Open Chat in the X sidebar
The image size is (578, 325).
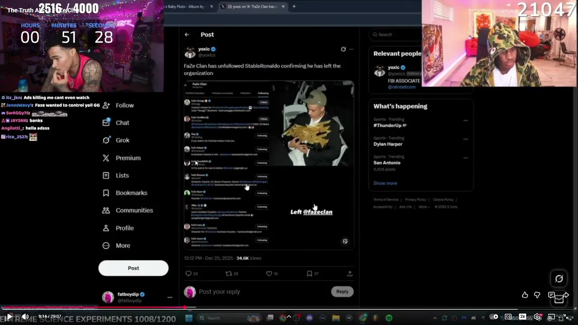point(116,123)
